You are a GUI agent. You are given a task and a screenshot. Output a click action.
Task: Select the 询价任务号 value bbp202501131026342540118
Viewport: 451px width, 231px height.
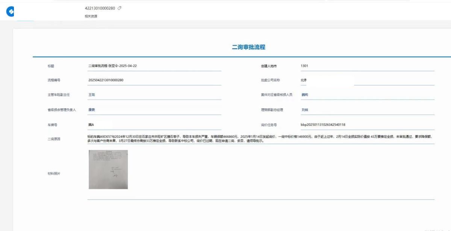point(323,125)
